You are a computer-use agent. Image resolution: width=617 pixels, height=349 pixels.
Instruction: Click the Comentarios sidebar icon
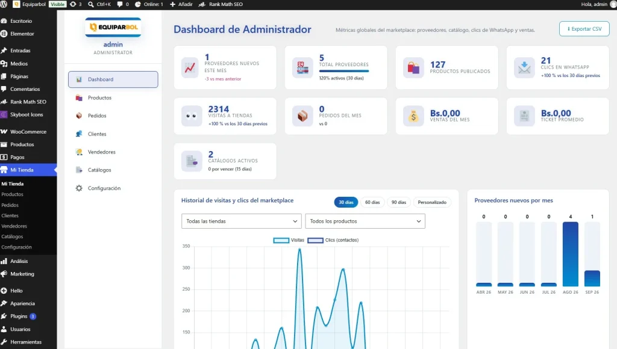tap(4, 89)
